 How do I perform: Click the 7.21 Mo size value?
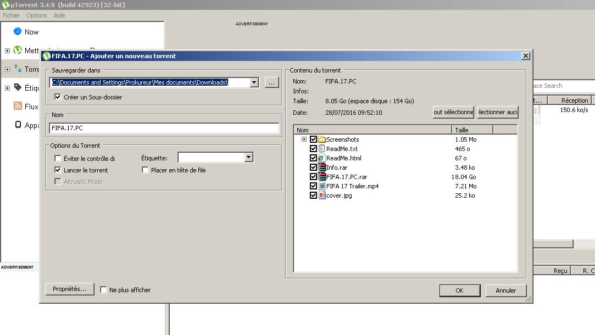465,186
